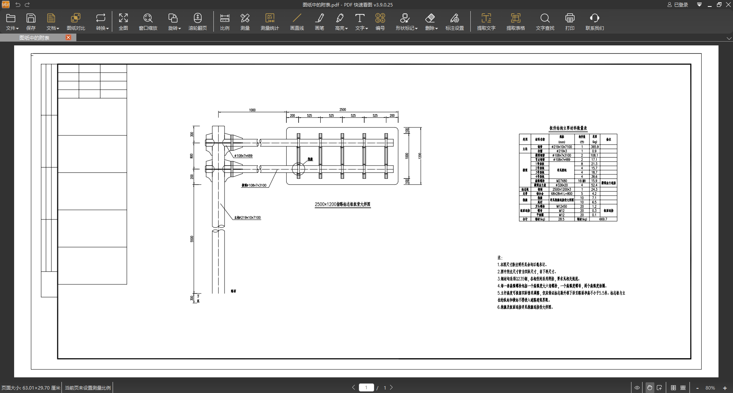Activate 窗口缩放 window zoom tool
Screen dimensions: 733x393
pos(148,22)
